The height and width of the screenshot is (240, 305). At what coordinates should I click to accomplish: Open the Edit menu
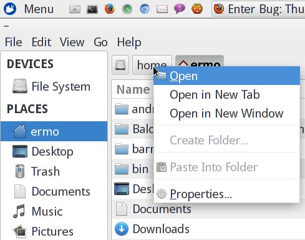(x=41, y=42)
